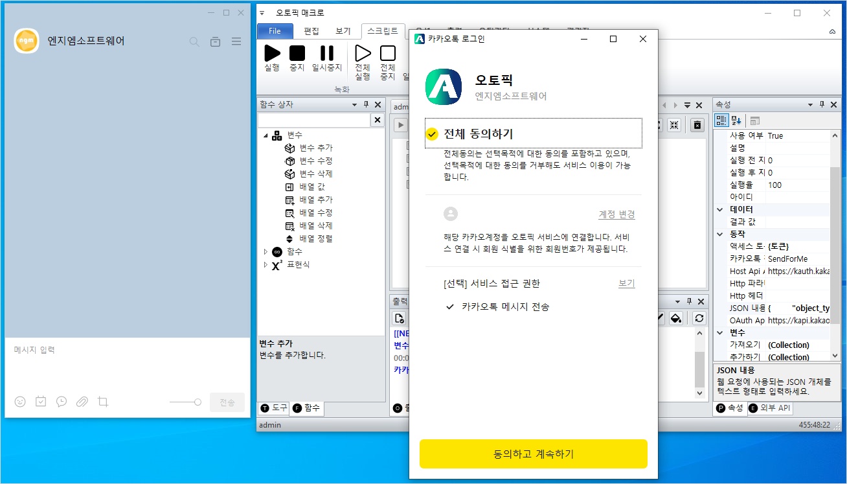Collapse the 동작 property group

pyautogui.click(x=720, y=234)
